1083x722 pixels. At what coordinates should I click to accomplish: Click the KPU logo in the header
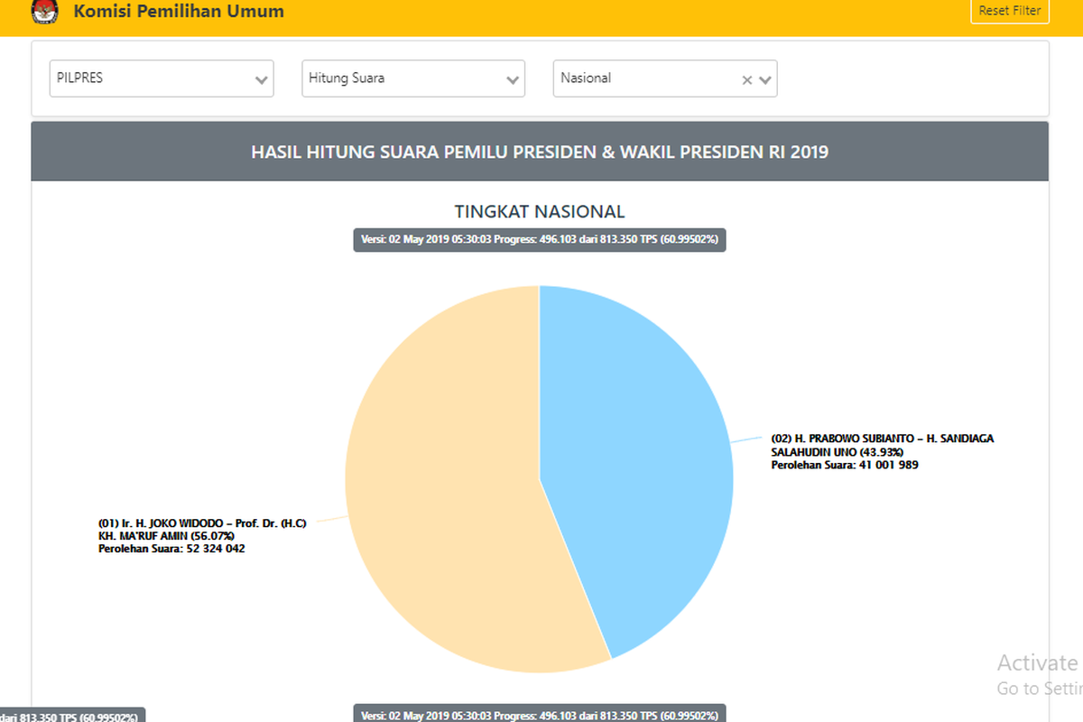[x=43, y=13]
